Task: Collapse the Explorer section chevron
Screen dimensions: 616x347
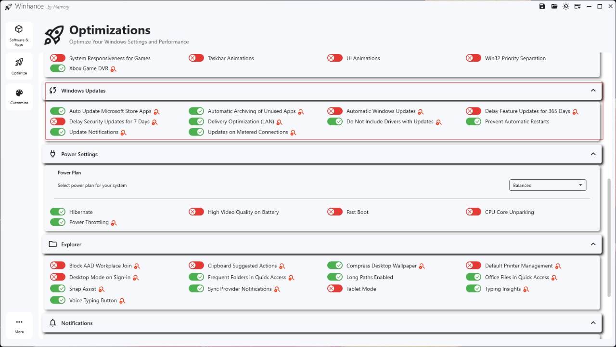Action: tap(593, 244)
